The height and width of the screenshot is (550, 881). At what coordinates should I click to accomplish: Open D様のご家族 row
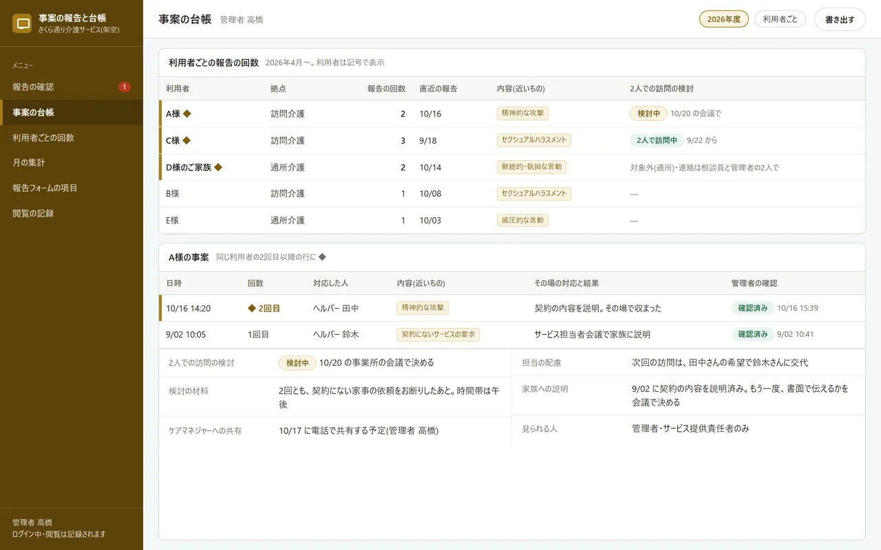coord(512,167)
